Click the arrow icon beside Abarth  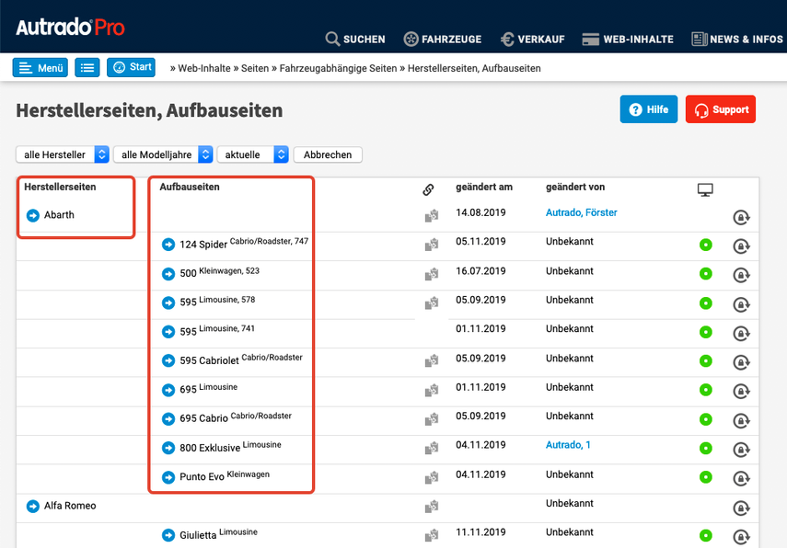pos(33,215)
